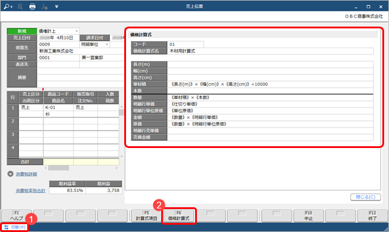Maximize the 売上伝票 window
389x232 pixels.
click(x=368, y=7)
